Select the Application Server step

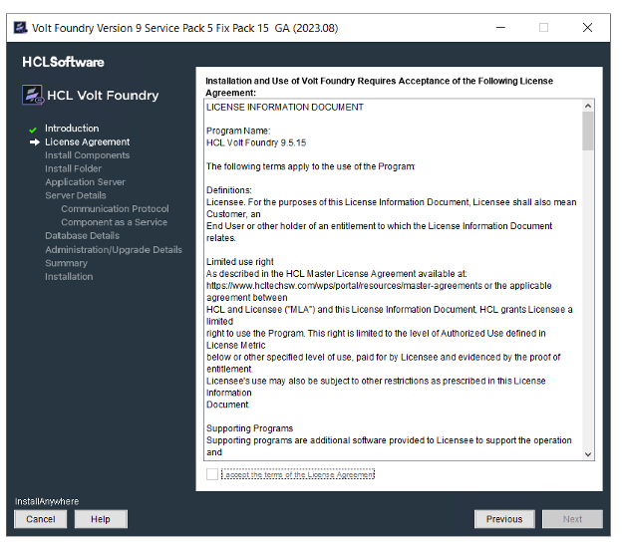pyautogui.click(x=85, y=182)
